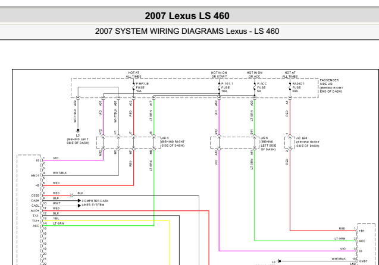The image size is (379, 265).
Task: Click the J/C L94 connector label
Action: click(308, 142)
